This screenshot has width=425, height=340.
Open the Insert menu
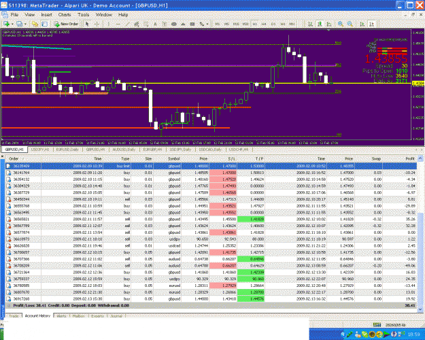tap(46, 15)
